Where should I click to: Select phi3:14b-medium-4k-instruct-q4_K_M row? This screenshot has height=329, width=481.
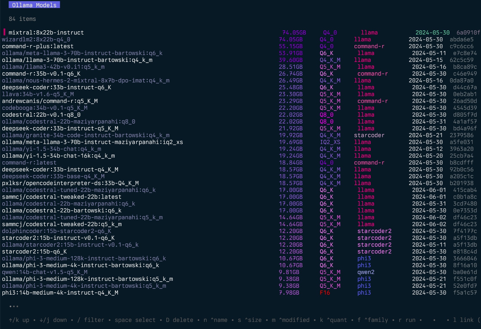60,293
